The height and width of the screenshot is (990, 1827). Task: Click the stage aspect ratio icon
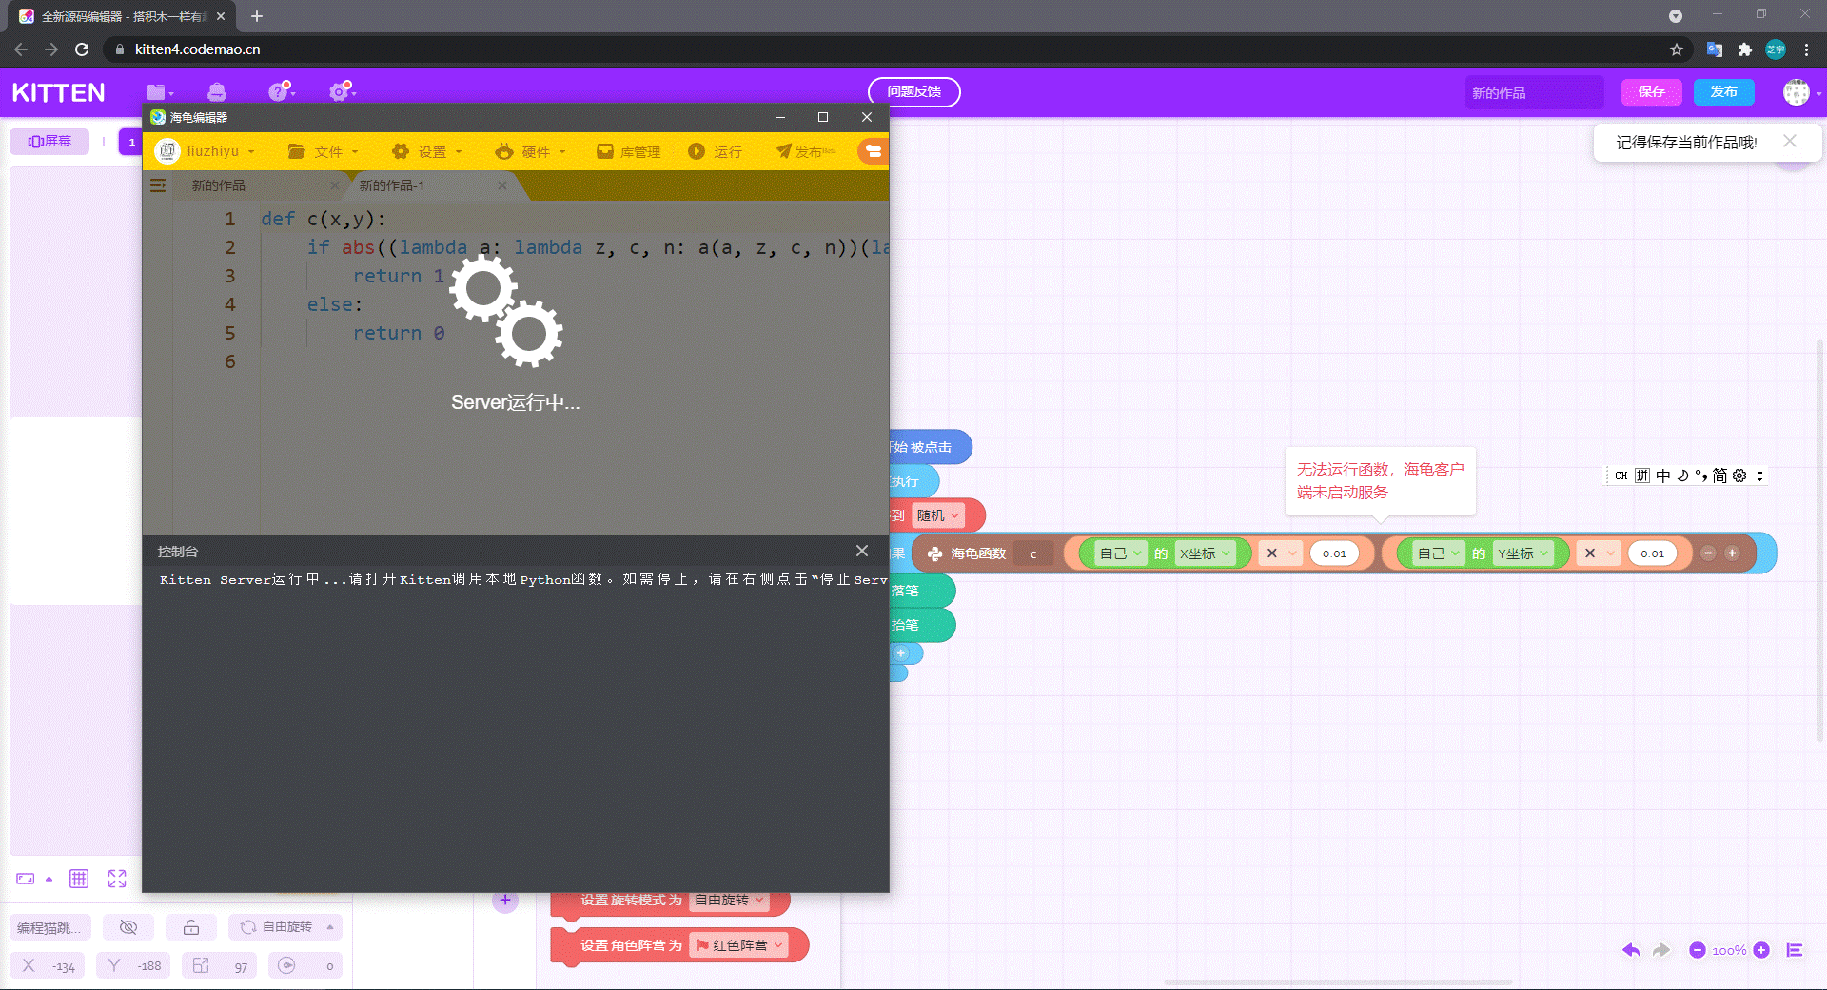point(26,879)
